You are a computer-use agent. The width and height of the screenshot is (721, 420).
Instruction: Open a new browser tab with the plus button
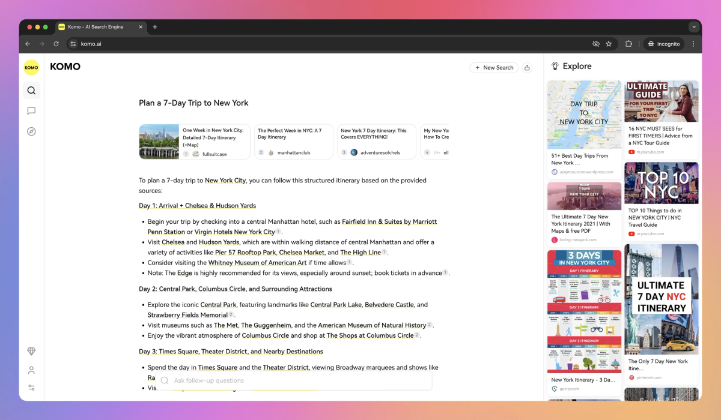pos(155,26)
